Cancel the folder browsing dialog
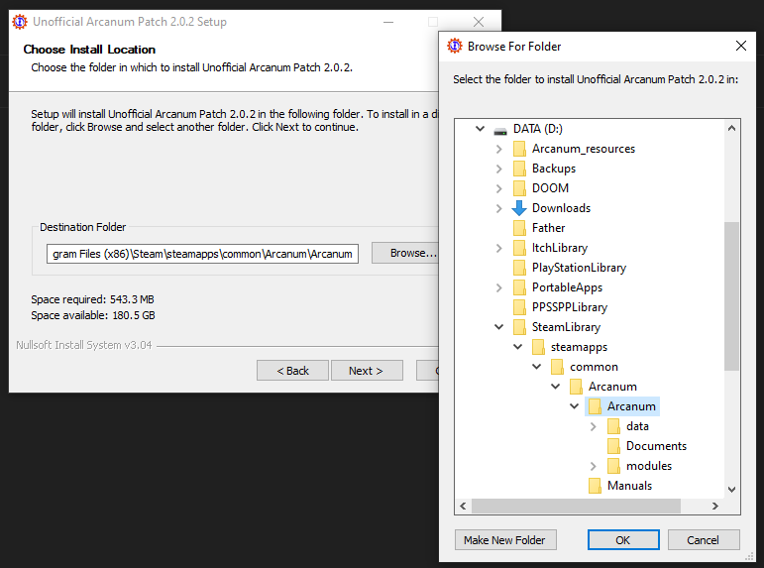Image resolution: width=764 pixels, height=568 pixels. click(704, 540)
